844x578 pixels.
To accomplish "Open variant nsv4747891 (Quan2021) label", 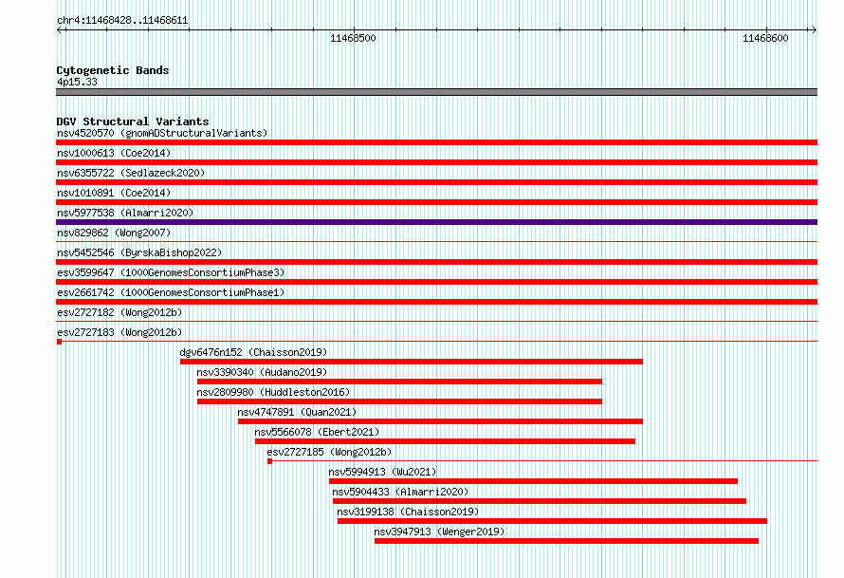I will [x=297, y=412].
